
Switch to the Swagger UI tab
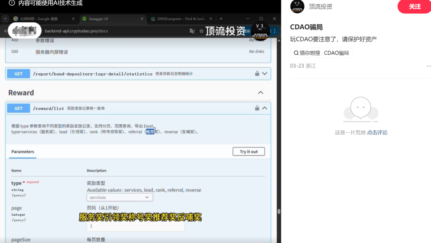113,19
